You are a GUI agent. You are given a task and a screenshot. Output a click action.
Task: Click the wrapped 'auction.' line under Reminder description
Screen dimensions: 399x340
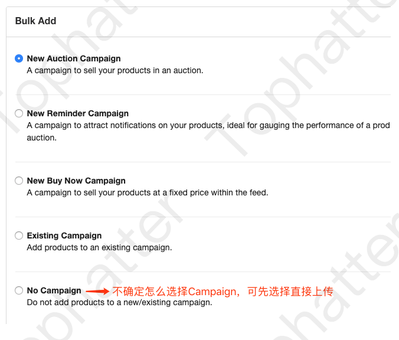41,138
